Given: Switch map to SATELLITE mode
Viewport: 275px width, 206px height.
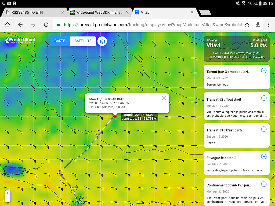Looking at the screenshot, I should [83, 41].
